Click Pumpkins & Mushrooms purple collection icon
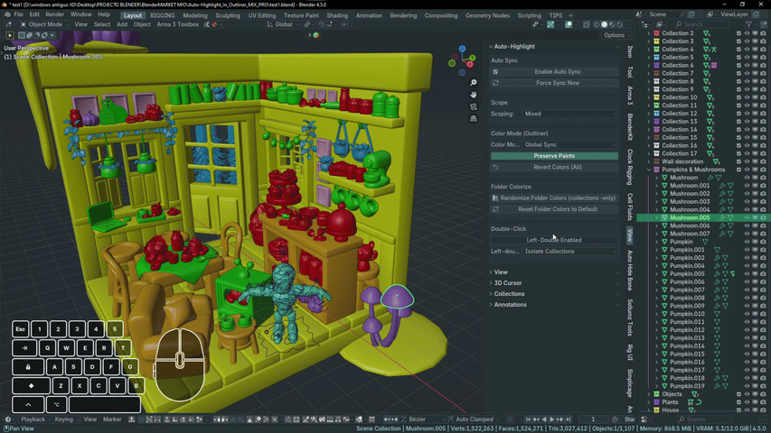The image size is (771, 433). tap(656, 170)
